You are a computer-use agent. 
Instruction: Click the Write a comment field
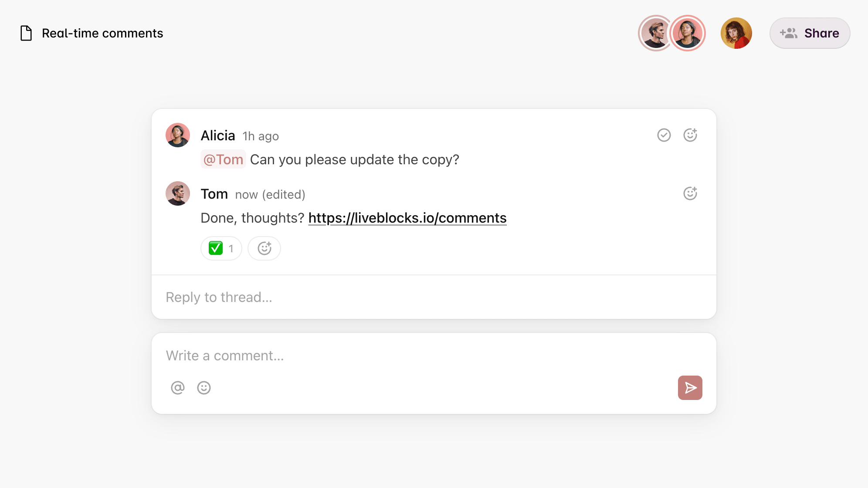tap(224, 355)
